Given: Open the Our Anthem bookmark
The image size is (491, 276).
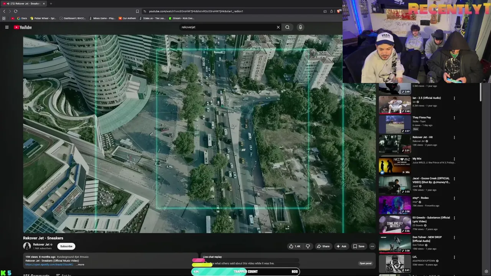Looking at the screenshot, I should coord(127,18).
